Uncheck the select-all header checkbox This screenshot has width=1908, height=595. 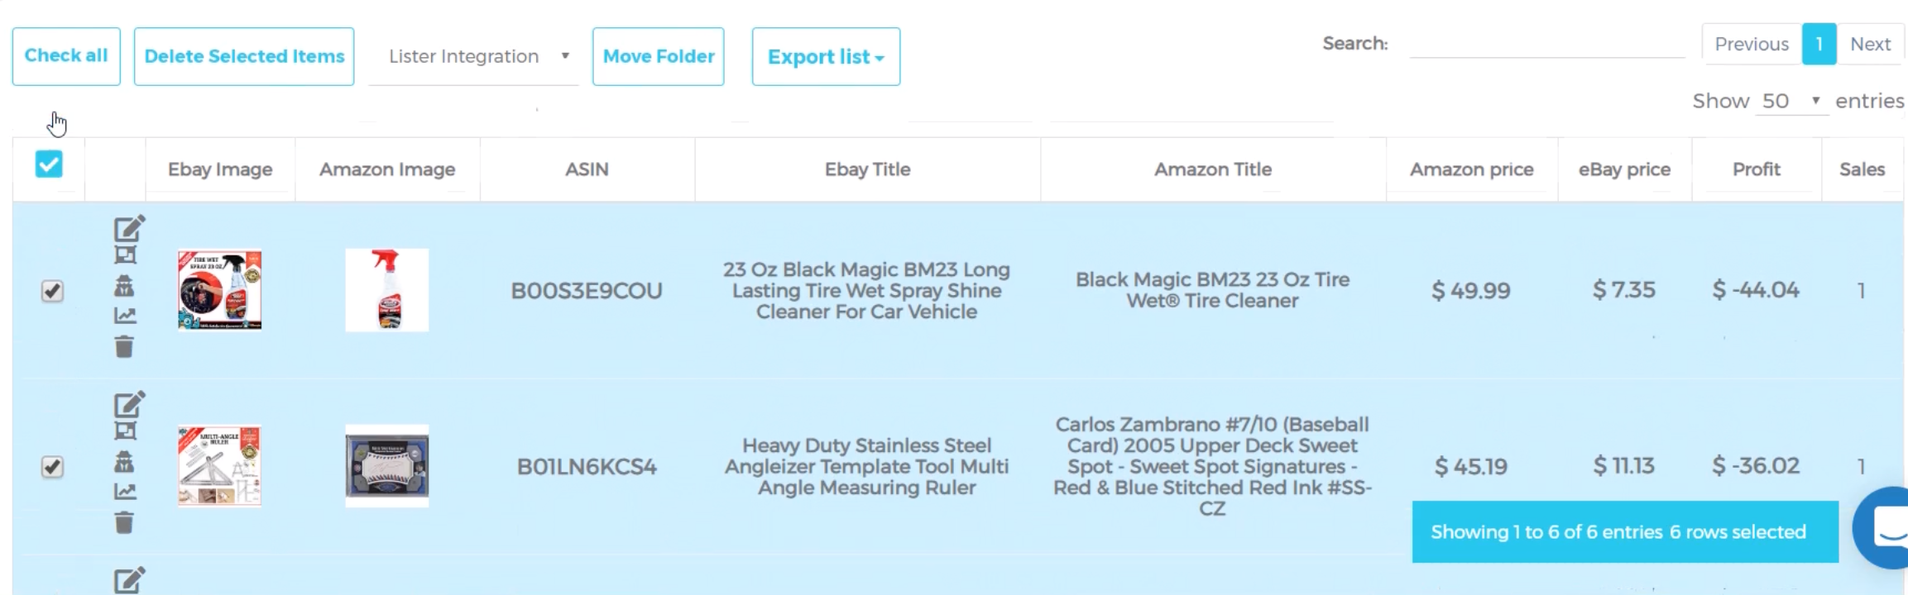(x=49, y=164)
